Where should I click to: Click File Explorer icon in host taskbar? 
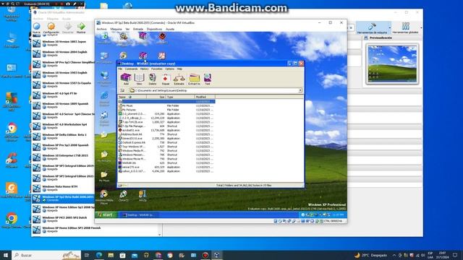tap(111, 255)
